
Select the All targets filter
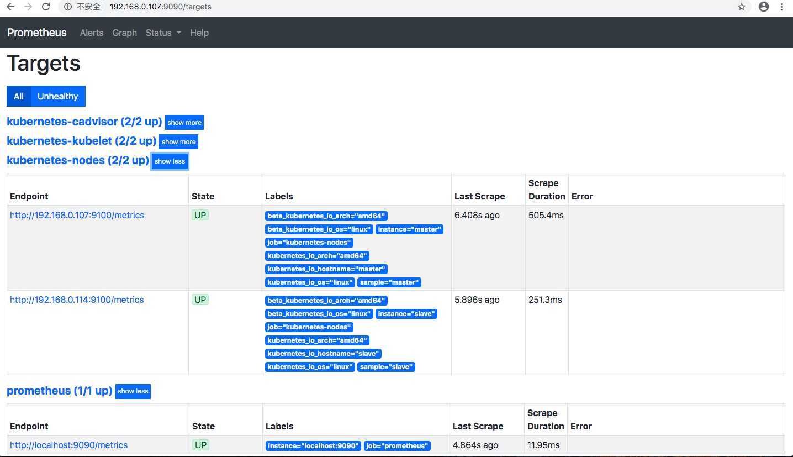(x=19, y=96)
